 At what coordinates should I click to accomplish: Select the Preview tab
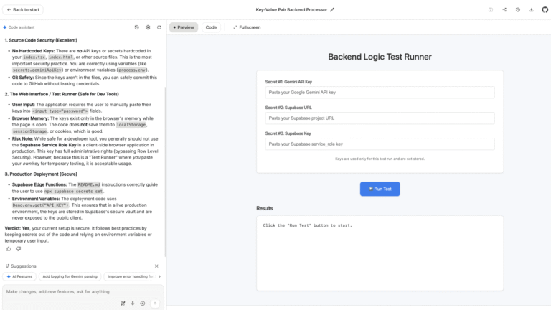[183, 27]
